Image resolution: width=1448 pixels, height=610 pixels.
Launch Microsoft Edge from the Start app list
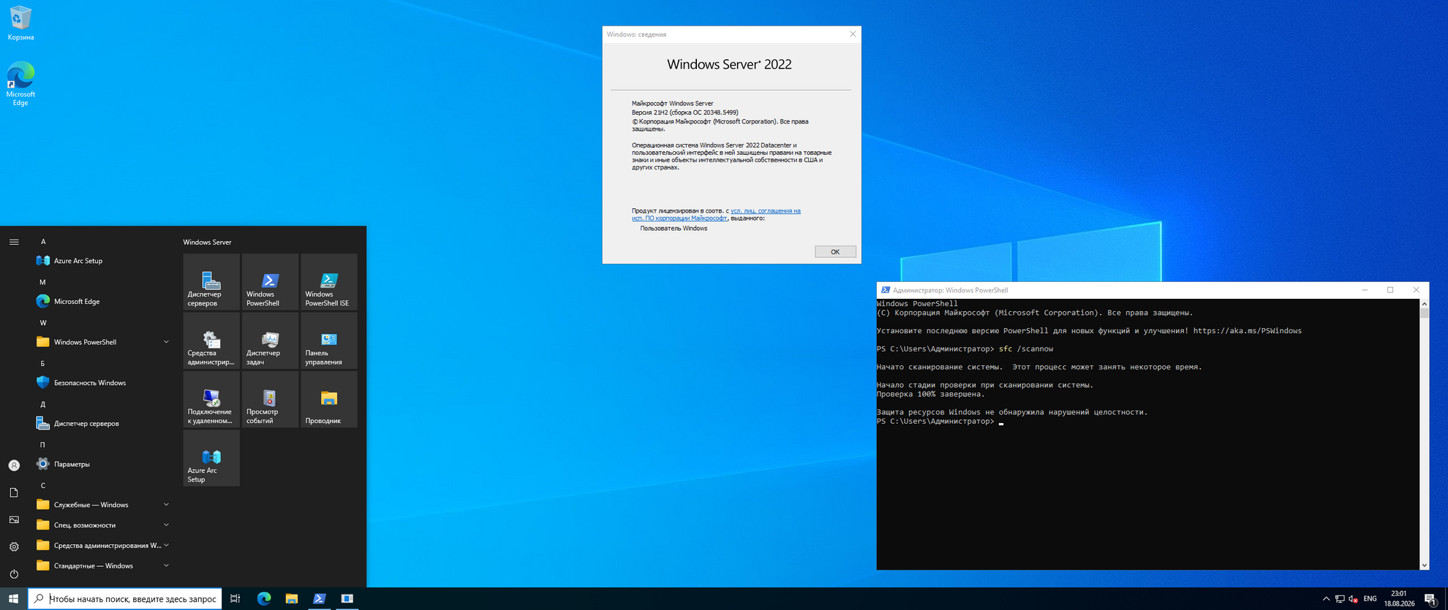[x=102, y=301]
